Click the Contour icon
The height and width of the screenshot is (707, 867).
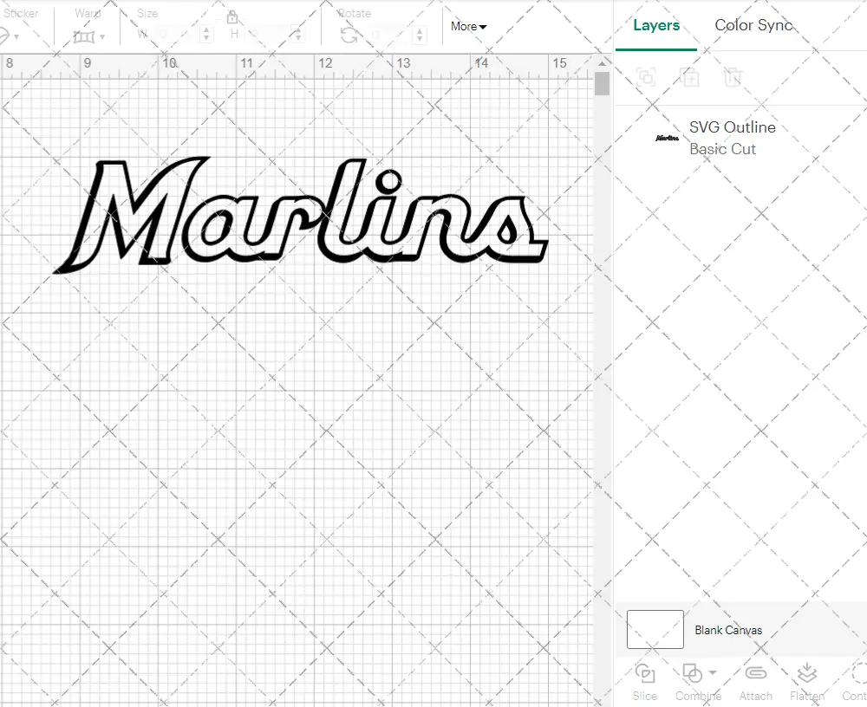tap(858, 673)
